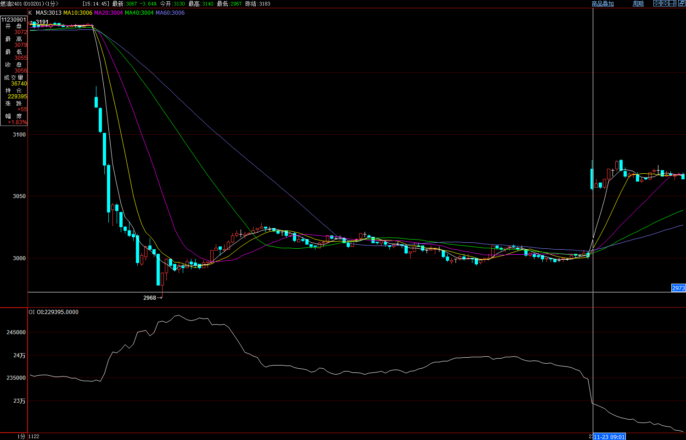686x440 pixels.
Task: Click the 最新:3067 latest price
Action: [124, 4]
